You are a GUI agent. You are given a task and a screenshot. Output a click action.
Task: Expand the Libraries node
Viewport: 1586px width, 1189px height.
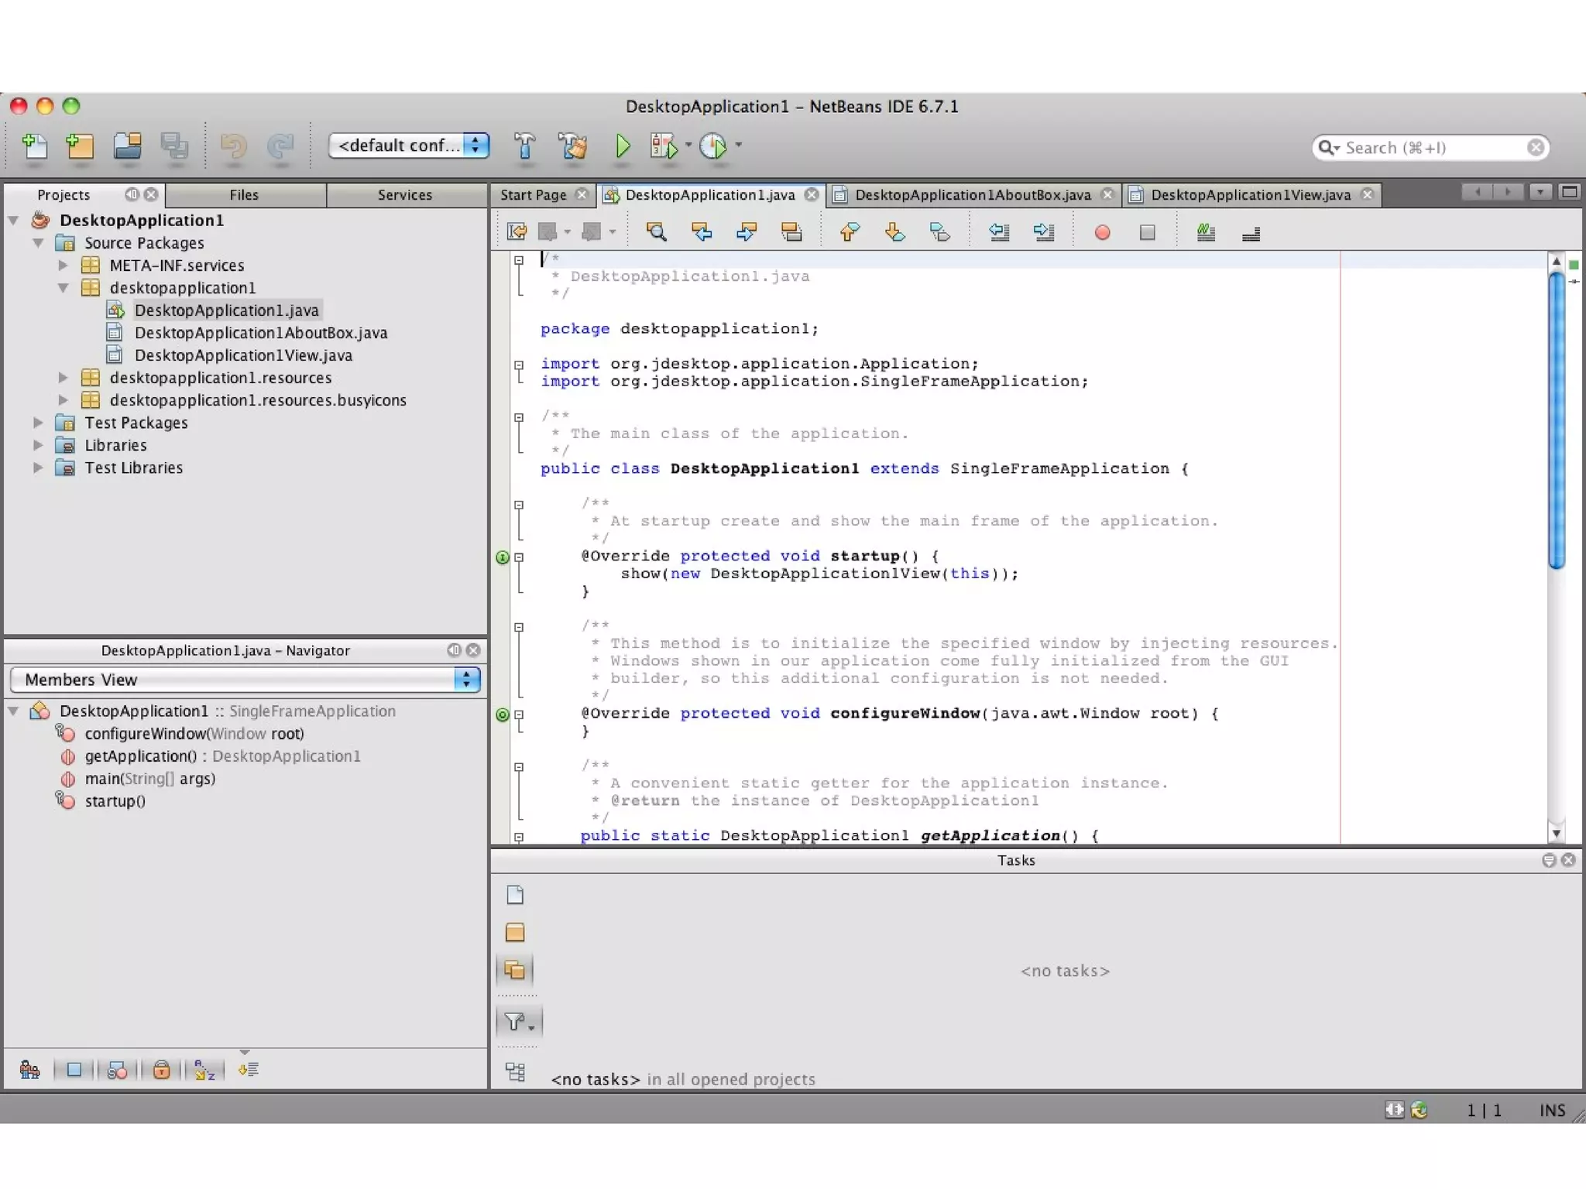click(38, 445)
